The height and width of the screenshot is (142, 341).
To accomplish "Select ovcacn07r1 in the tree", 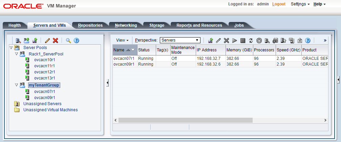I will point(45,92).
